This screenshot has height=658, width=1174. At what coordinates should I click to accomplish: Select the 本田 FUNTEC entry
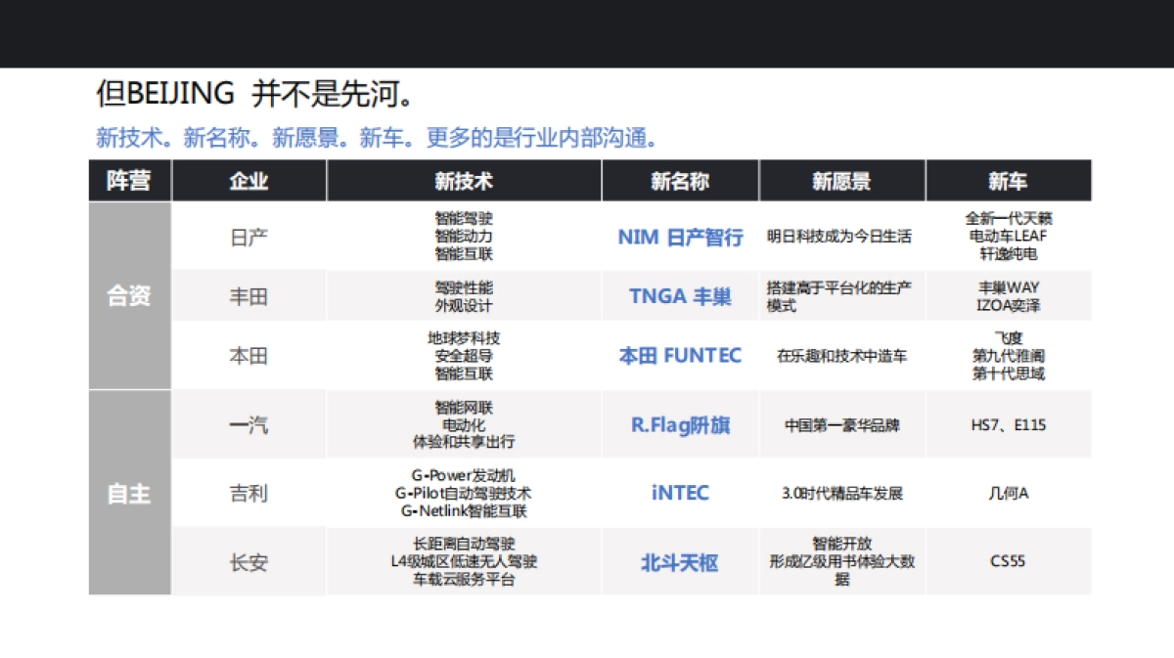[x=679, y=355]
